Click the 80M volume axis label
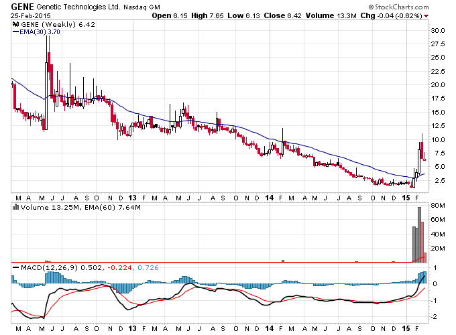The width and height of the screenshot is (456, 335). pyautogui.click(x=438, y=206)
